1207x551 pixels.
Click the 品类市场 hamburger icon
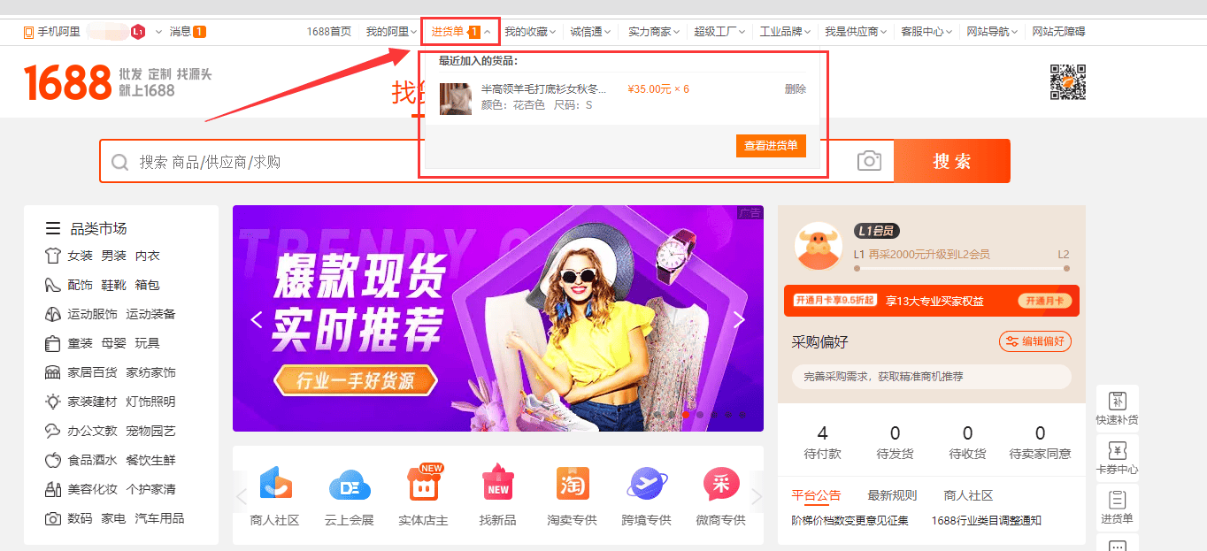[x=52, y=227]
